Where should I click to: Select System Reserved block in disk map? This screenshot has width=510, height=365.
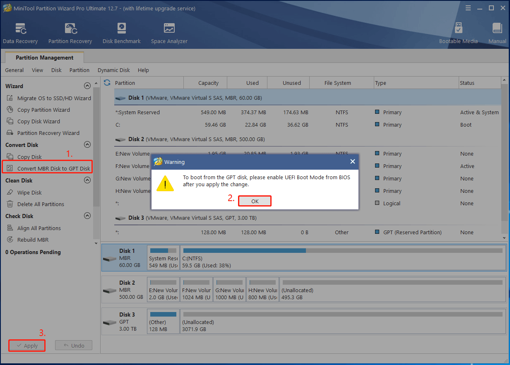click(164, 257)
